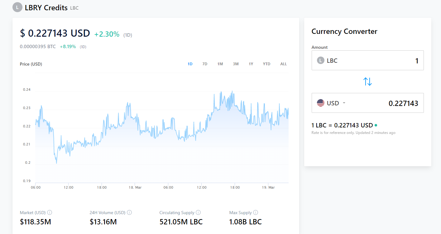Switch chart to 1M range

(220, 64)
